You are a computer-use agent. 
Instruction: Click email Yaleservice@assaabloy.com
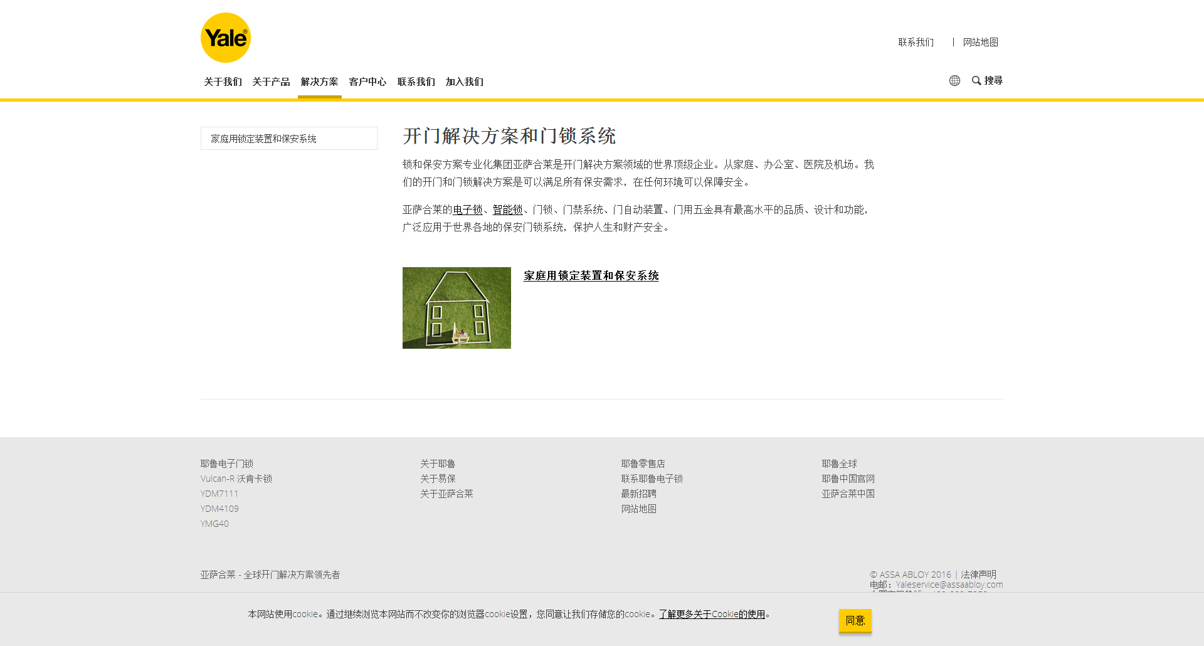coord(949,585)
